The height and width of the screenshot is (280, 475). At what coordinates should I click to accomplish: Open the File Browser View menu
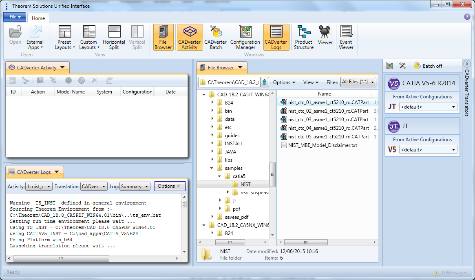tap(311, 82)
